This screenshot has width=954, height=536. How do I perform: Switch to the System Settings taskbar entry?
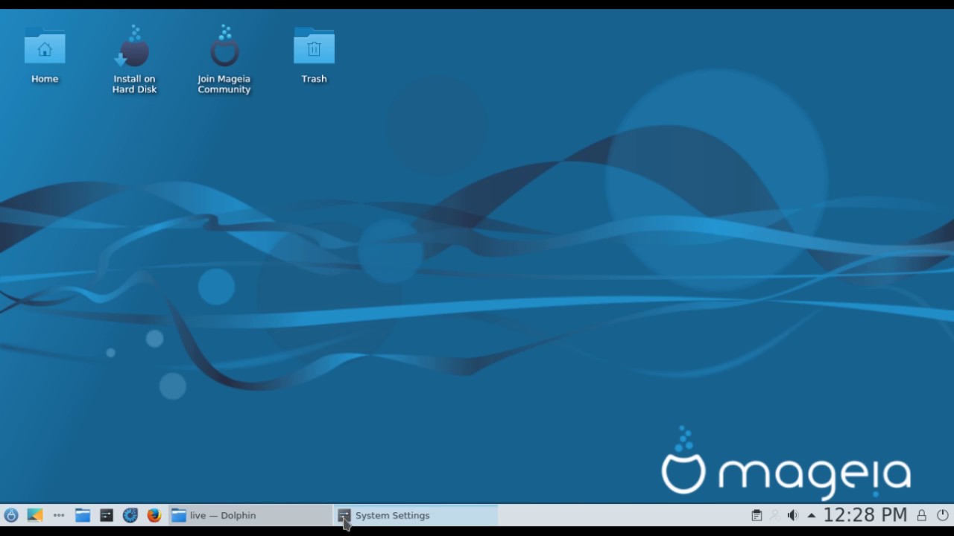tap(416, 515)
